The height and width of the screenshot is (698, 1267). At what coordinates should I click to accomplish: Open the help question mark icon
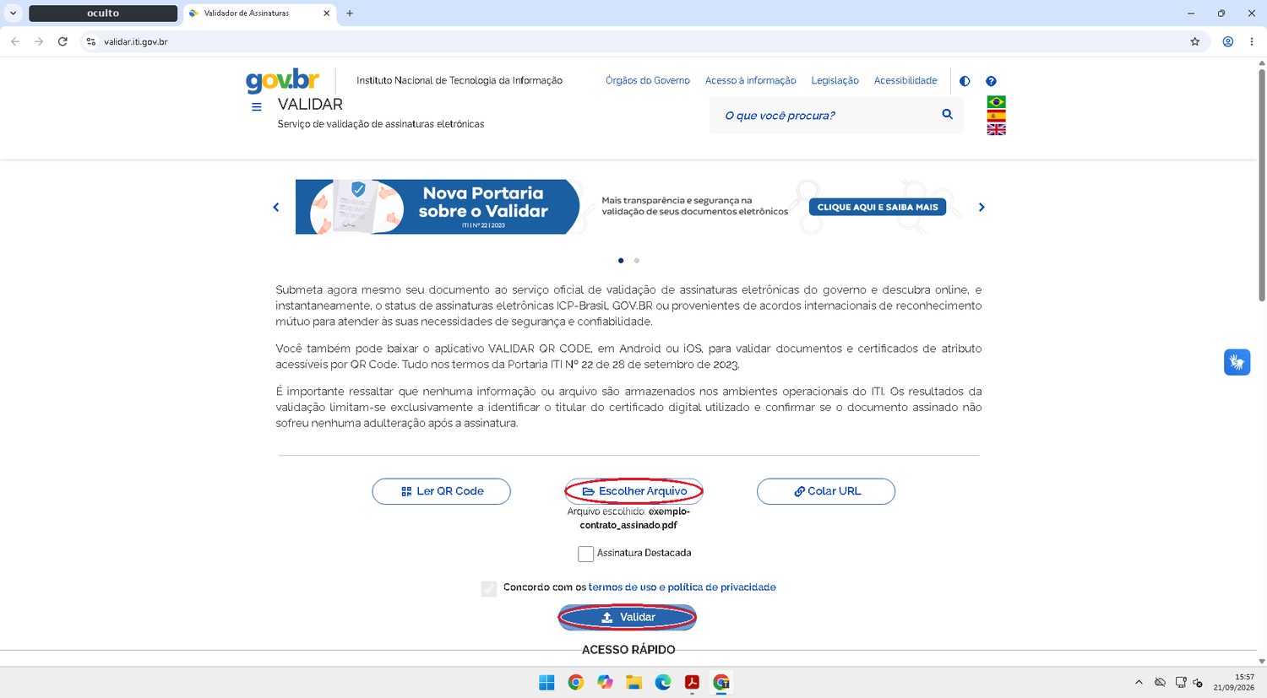[991, 81]
